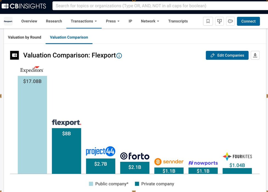
Task: Toggle the Public company legend swatch
Action: pyautogui.click(x=91, y=184)
